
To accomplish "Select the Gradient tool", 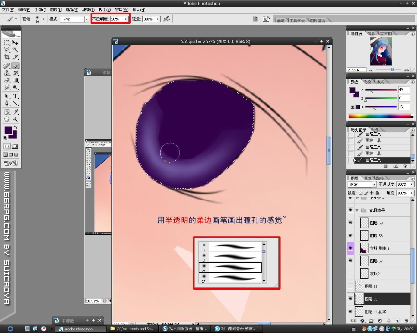I will 15,80.
